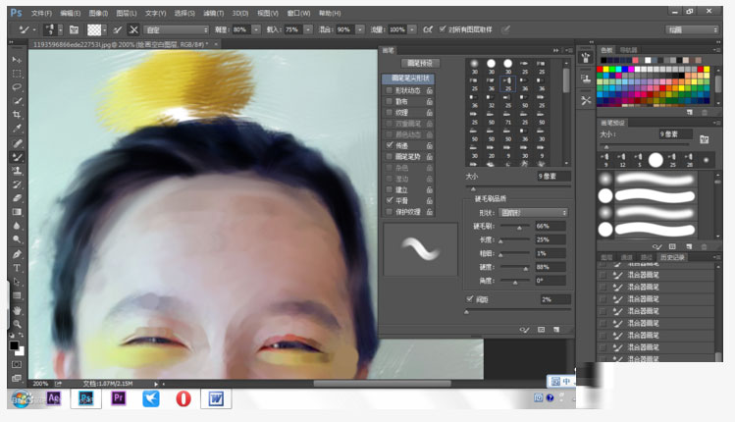Enable 建立 build-up checkbox
The width and height of the screenshot is (735, 422).
[389, 189]
